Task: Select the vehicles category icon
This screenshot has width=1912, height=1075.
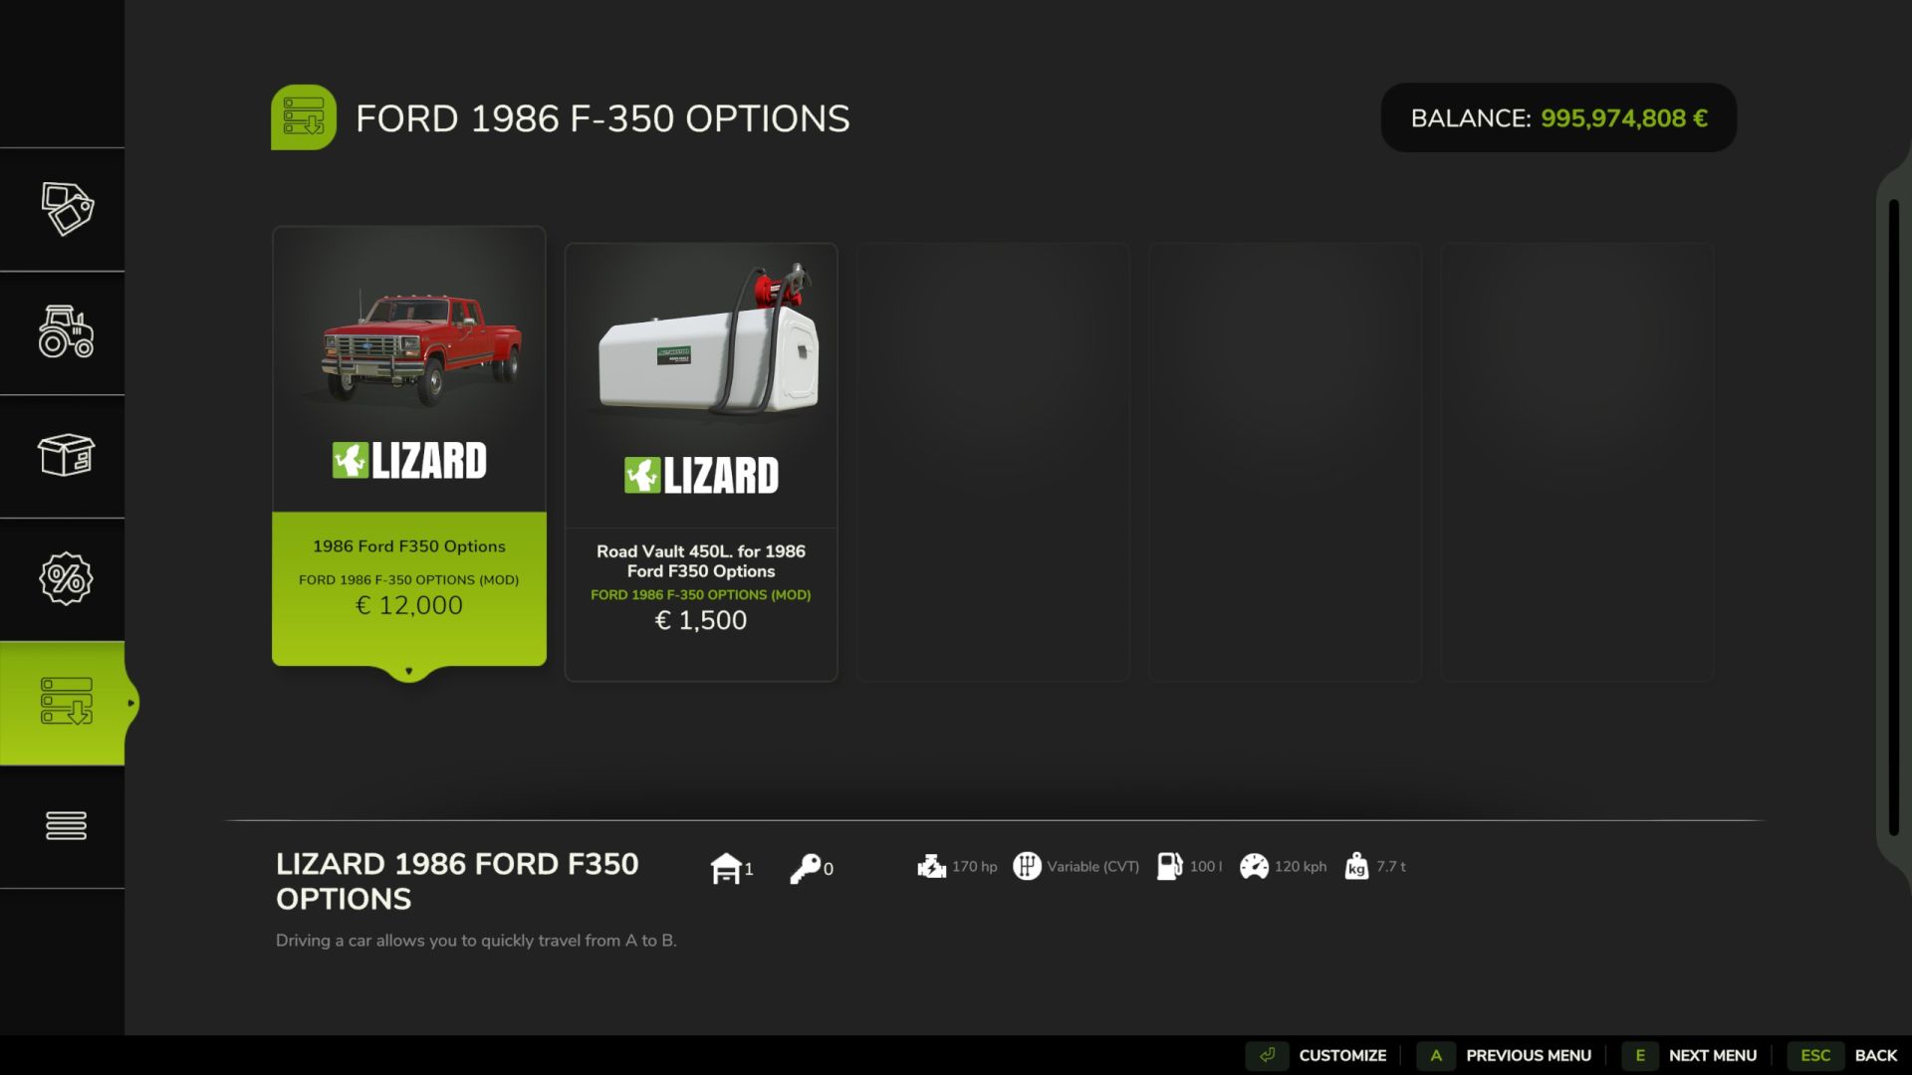Action: [x=64, y=334]
